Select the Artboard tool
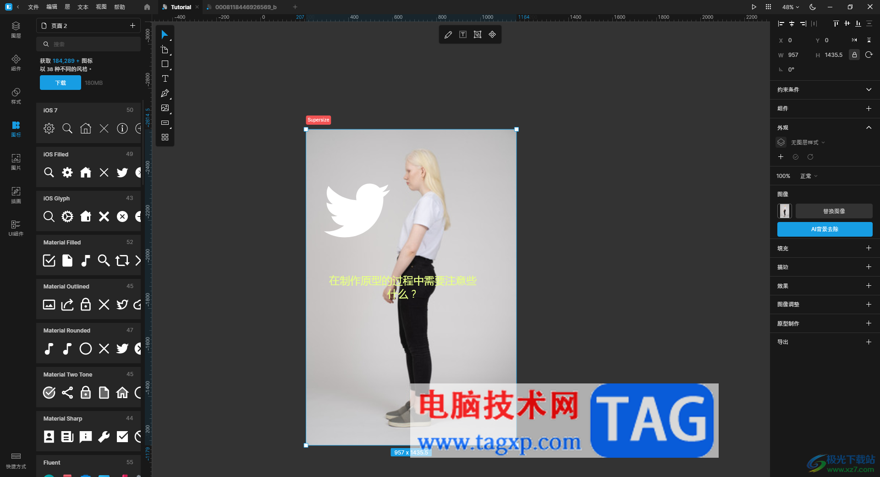The height and width of the screenshot is (477, 880). 165,50
